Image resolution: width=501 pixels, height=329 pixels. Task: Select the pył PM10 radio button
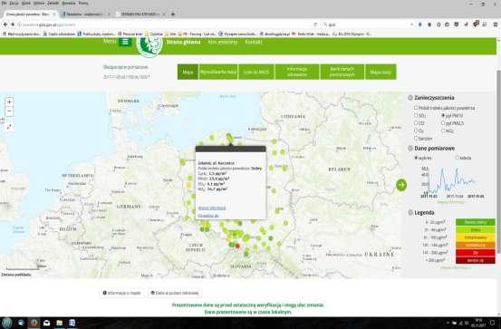tap(443, 115)
